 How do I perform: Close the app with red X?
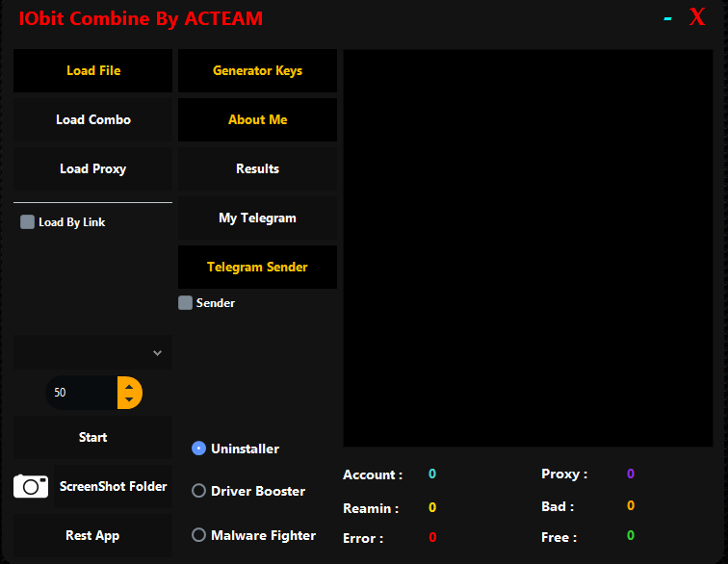(x=697, y=17)
